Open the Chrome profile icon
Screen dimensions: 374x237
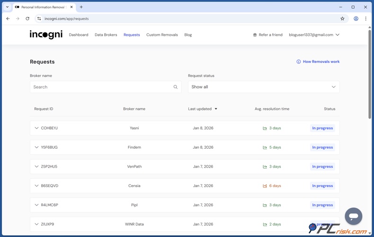point(356,18)
